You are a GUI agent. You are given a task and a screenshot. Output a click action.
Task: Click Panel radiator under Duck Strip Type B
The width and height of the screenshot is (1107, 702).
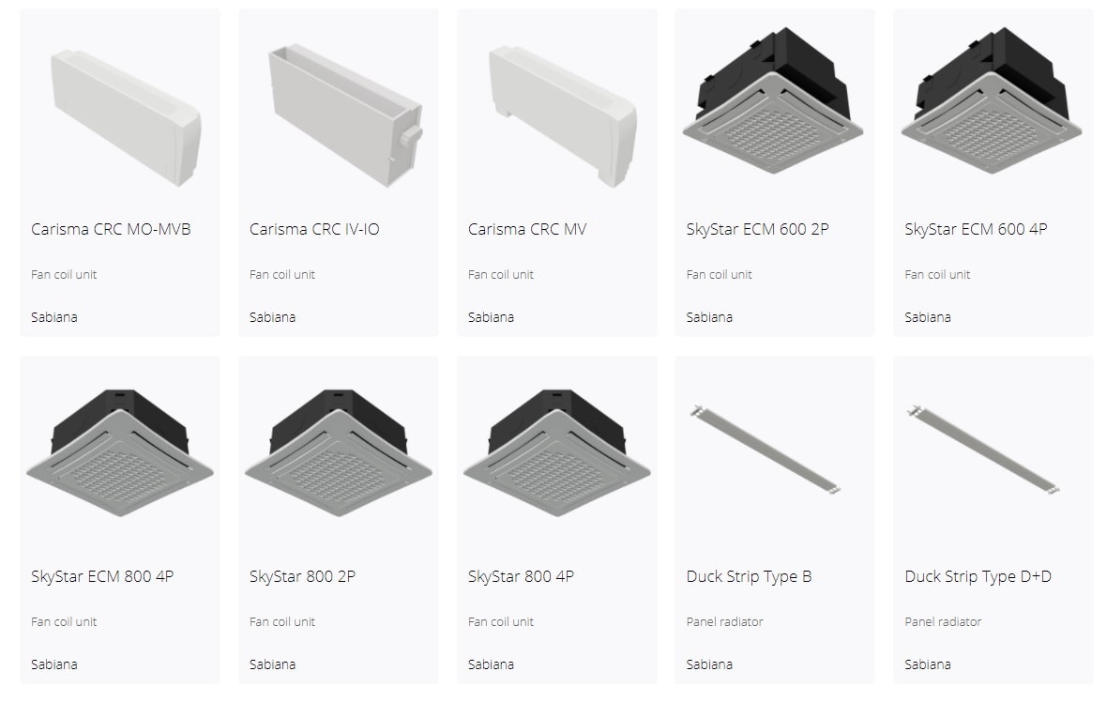point(724,622)
